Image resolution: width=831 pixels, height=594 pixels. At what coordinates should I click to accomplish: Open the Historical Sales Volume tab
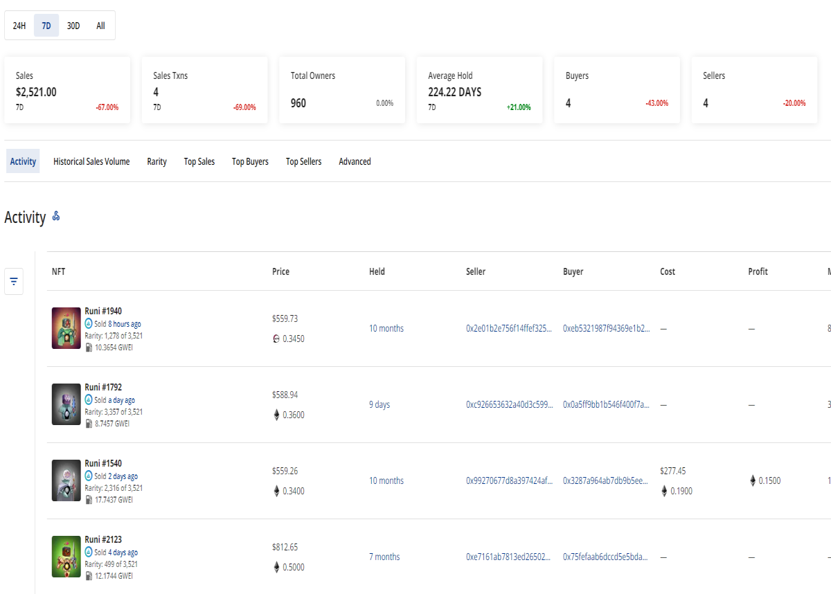pos(91,161)
